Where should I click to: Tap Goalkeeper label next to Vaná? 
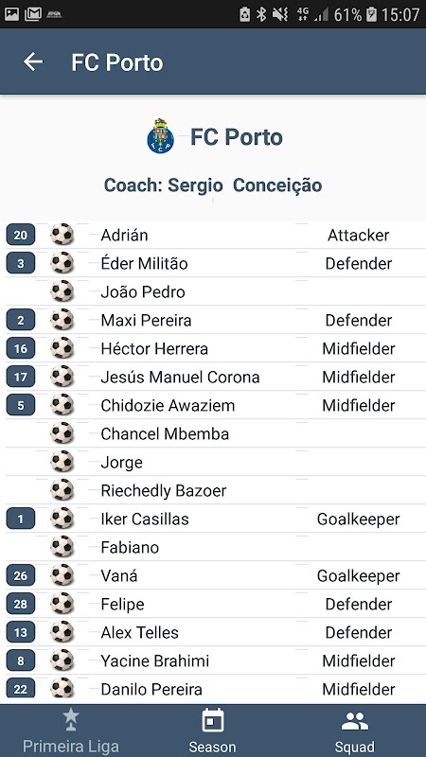point(359,575)
